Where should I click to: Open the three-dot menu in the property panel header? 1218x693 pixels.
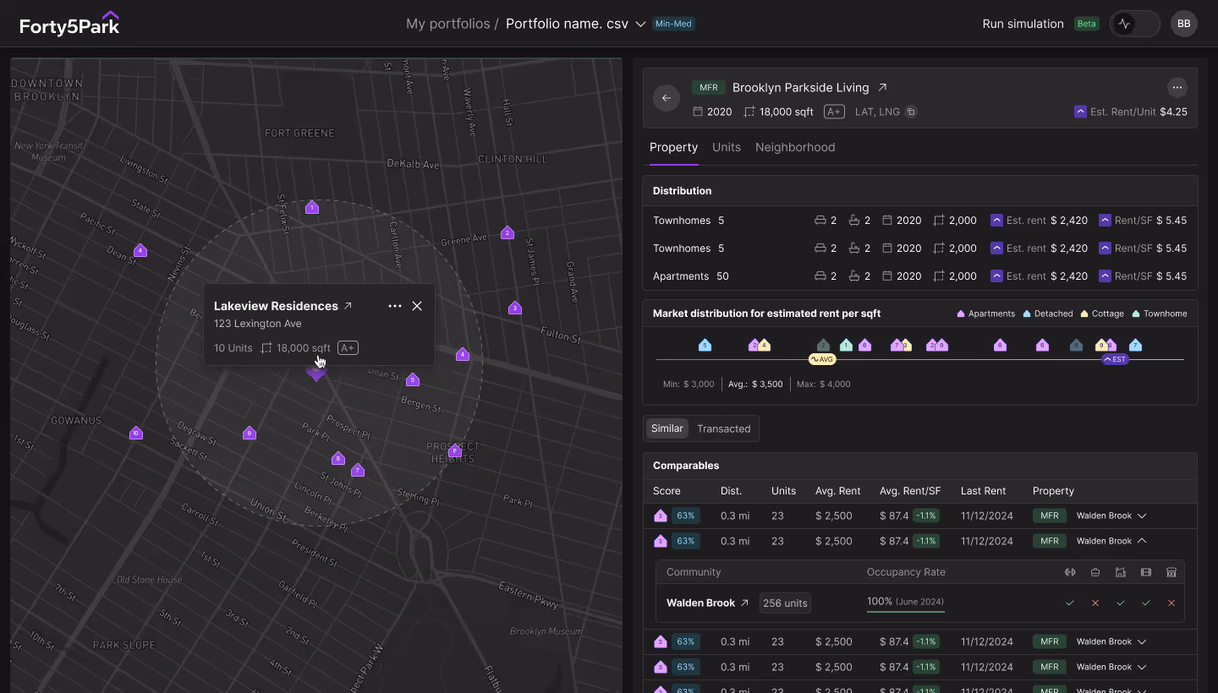[1177, 87]
